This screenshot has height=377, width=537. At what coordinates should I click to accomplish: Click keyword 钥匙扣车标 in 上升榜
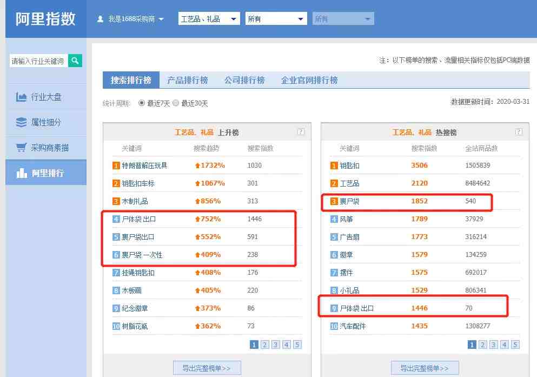[x=138, y=183]
